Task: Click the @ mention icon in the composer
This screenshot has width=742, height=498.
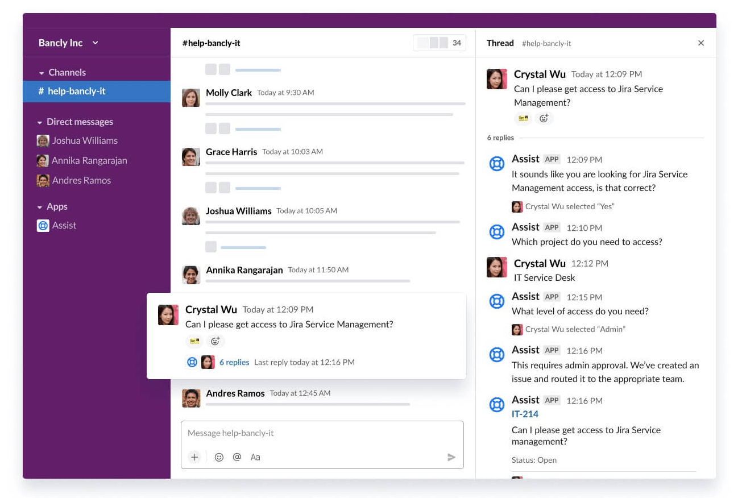Action: (x=237, y=457)
